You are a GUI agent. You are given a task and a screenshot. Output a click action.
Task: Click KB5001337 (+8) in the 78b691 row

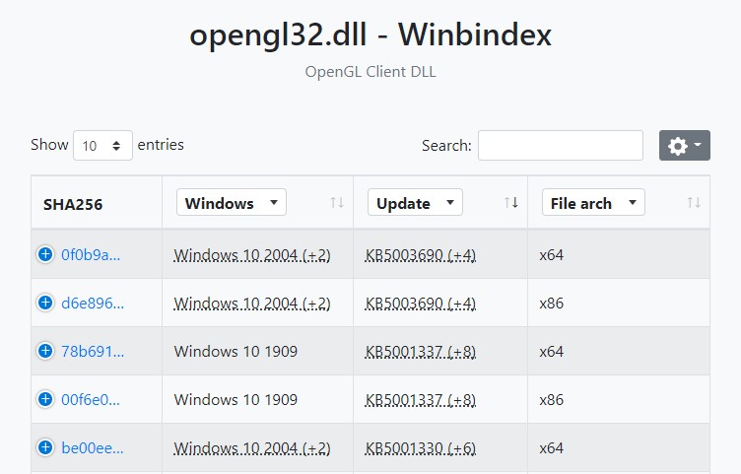click(420, 352)
